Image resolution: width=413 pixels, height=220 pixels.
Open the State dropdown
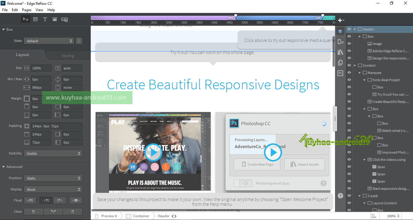[49, 41]
